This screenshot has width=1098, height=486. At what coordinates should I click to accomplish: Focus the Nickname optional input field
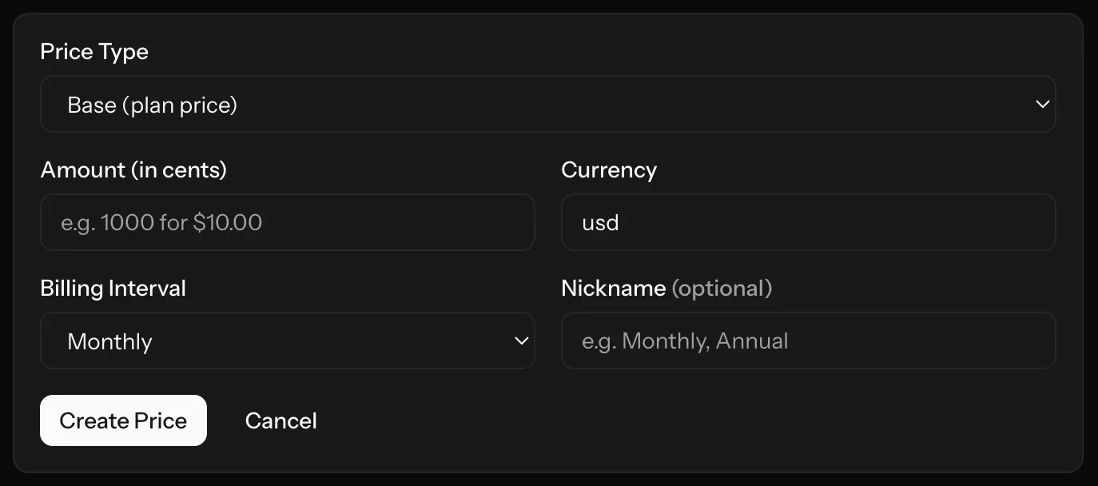tap(808, 341)
